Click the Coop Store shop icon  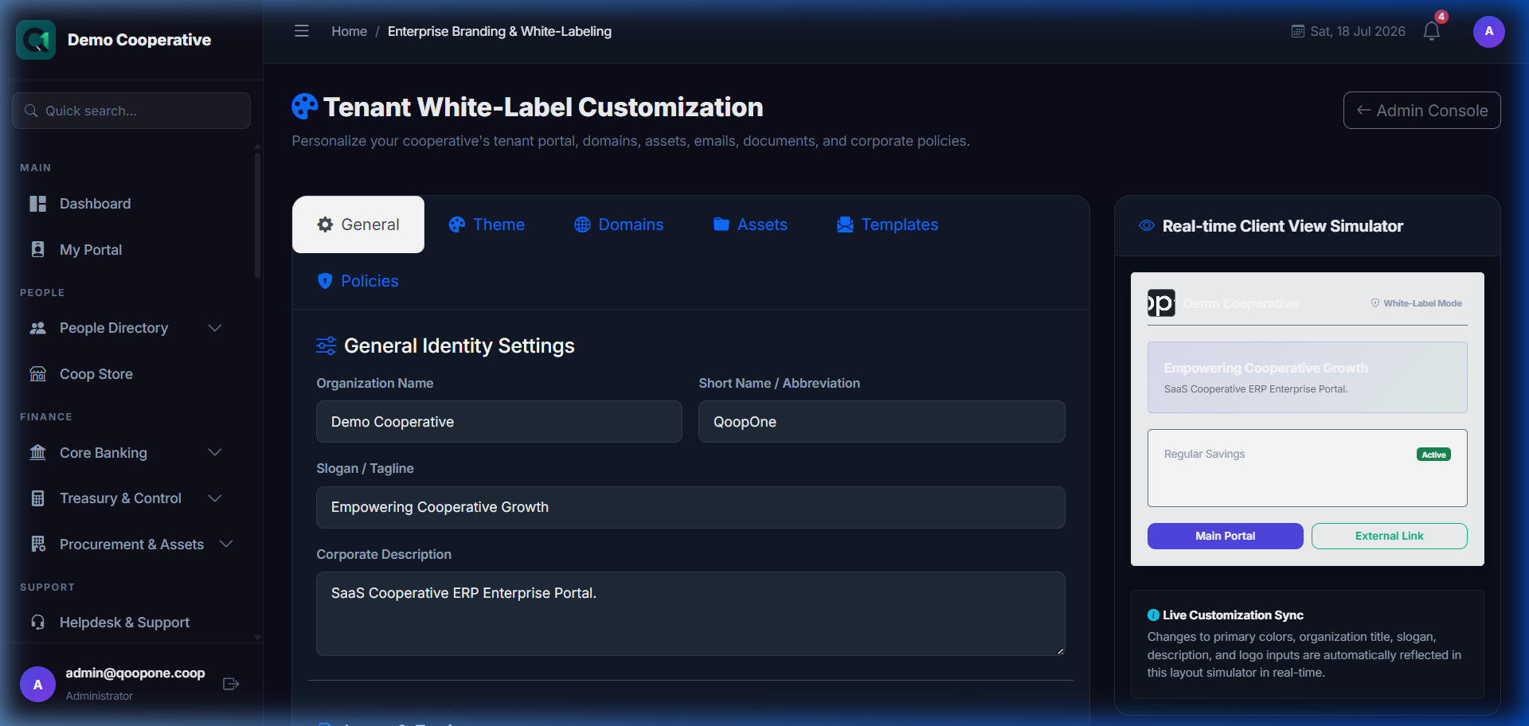pos(37,374)
